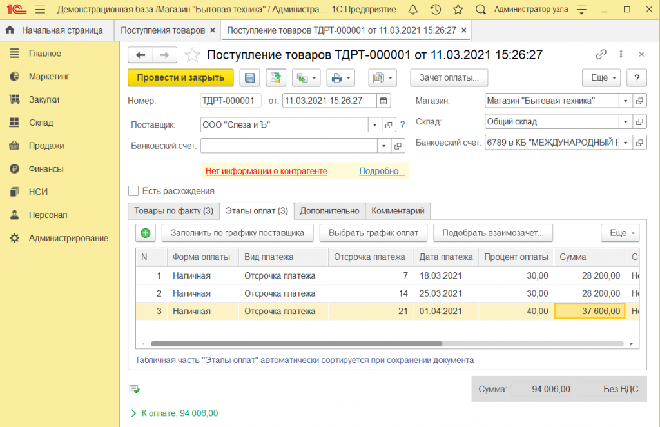Switch to 'Товары по факту (3)' tab
The image size is (660, 427).
(x=173, y=211)
